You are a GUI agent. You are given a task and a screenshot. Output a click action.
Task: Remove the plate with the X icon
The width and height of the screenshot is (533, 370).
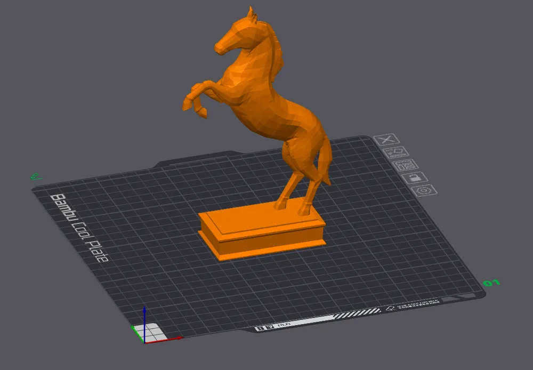pyautogui.click(x=386, y=140)
